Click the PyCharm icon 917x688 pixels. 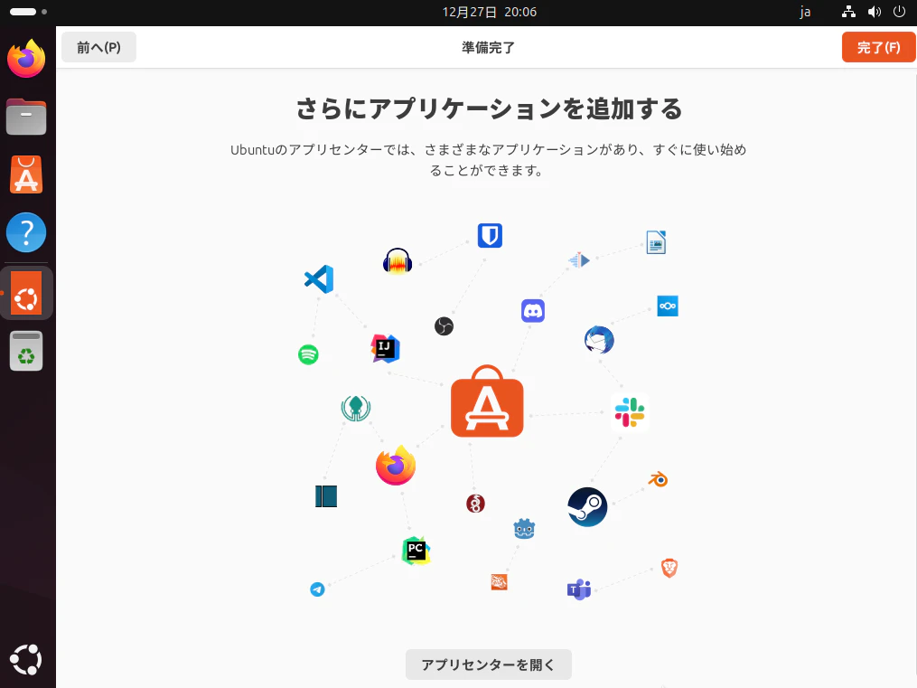pos(416,551)
